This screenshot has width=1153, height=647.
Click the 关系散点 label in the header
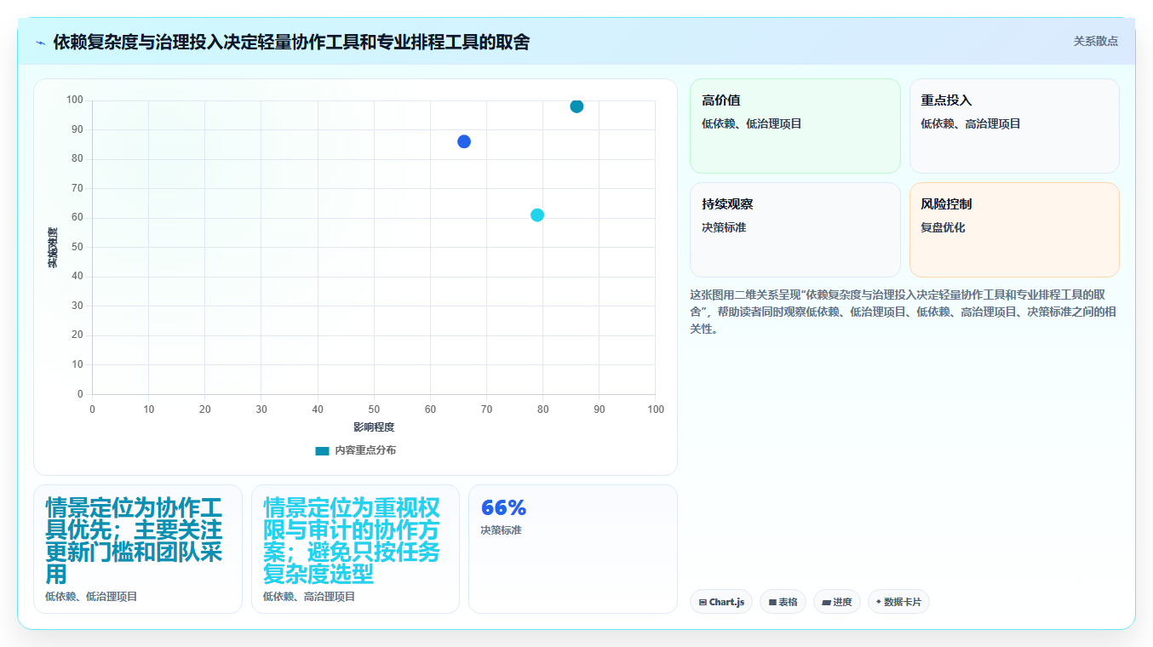(x=1095, y=41)
